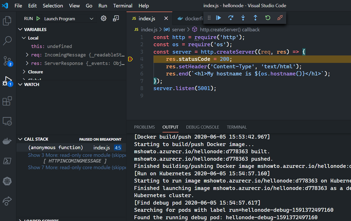Step over in debug toolbar
This screenshot has height=221, width=351.
[231, 18]
